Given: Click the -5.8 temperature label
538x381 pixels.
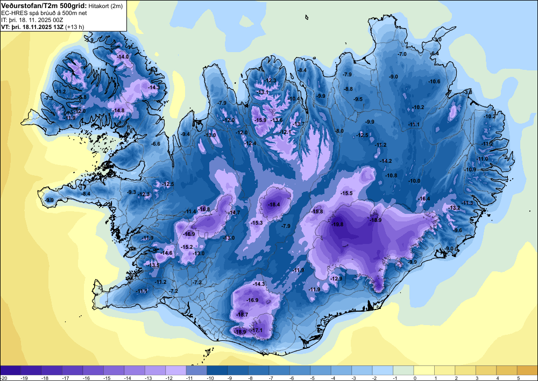Looking at the screenshot, I should (82, 97).
